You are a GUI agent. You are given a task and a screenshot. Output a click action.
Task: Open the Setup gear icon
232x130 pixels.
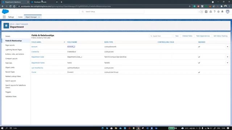click(x=218, y=12)
